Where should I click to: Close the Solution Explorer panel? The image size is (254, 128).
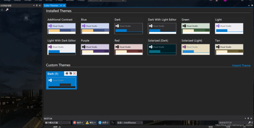point(40,6)
